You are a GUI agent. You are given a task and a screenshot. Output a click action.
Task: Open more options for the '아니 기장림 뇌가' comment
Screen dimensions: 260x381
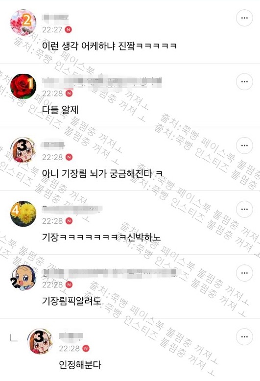click(244, 145)
